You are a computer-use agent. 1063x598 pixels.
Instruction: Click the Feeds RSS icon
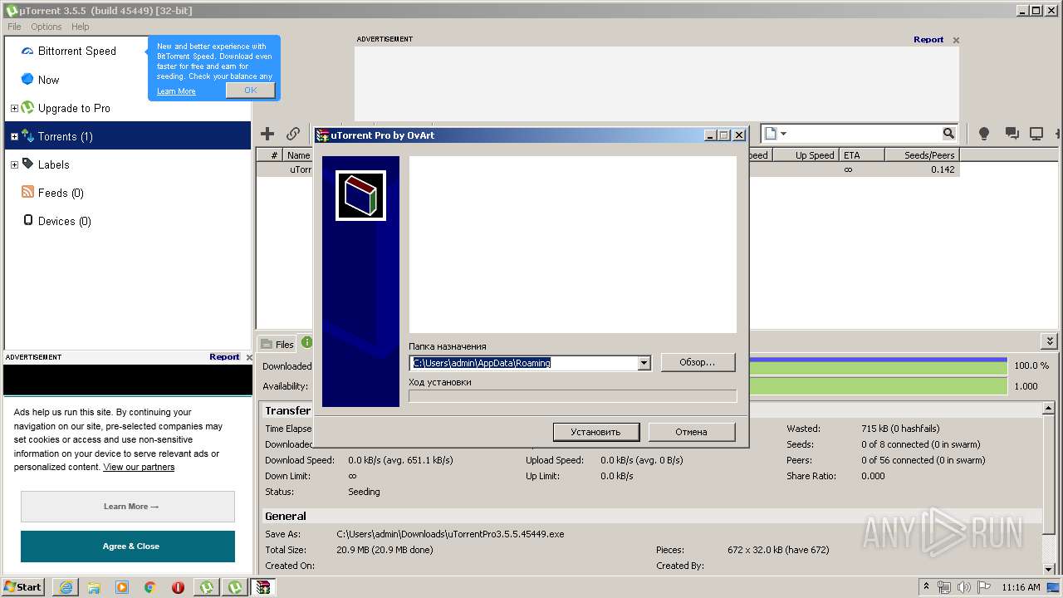[27, 193]
